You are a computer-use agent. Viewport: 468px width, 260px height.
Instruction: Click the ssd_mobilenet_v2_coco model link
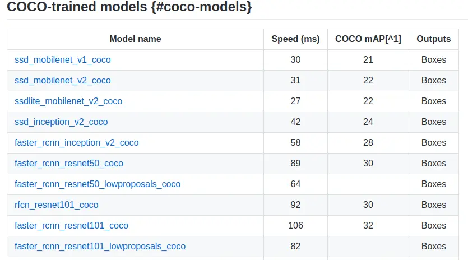63,81
